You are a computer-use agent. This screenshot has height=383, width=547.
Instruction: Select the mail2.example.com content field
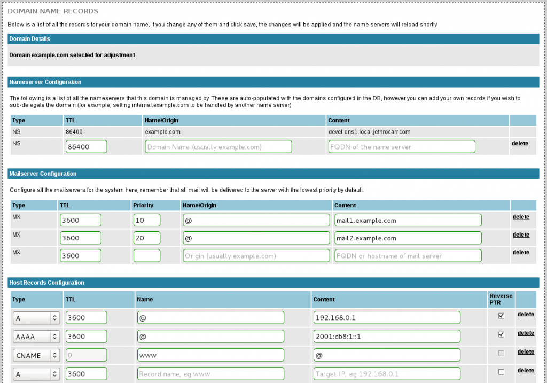[408, 238]
